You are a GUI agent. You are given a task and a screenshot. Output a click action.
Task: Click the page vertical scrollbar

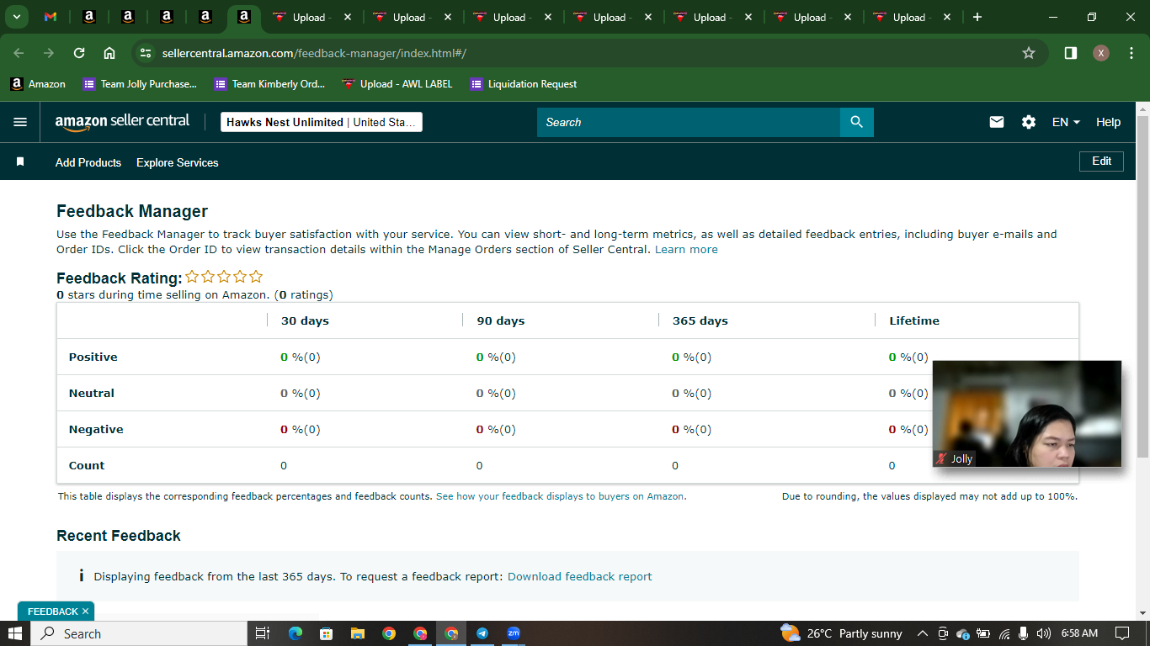1142,286
